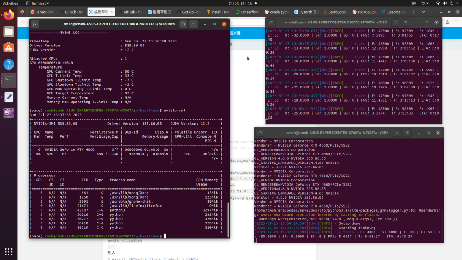Open Firefox extensions puzzle icon

448,22
